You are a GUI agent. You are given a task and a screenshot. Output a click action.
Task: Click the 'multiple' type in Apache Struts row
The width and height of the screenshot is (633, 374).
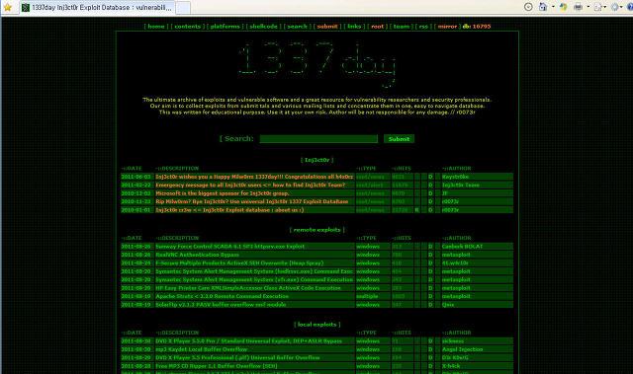pyautogui.click(x=367, y=296)
